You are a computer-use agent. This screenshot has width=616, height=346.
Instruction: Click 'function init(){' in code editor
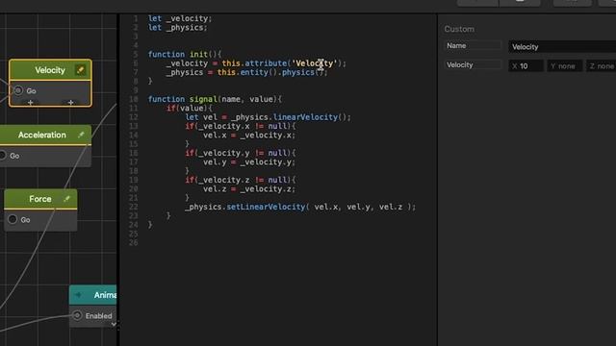[185, 54]
